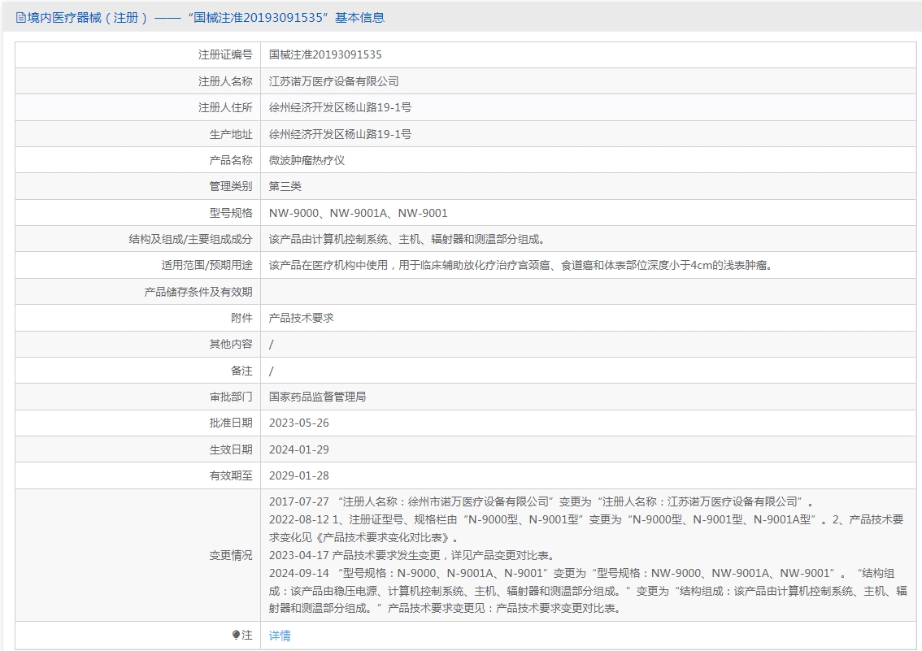Screen dimensions: 922x651
Task: Click the 备注 label
Action: coord(241,371)
